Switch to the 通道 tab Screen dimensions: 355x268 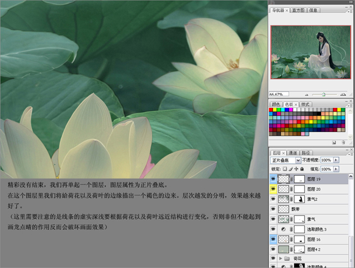293,153
